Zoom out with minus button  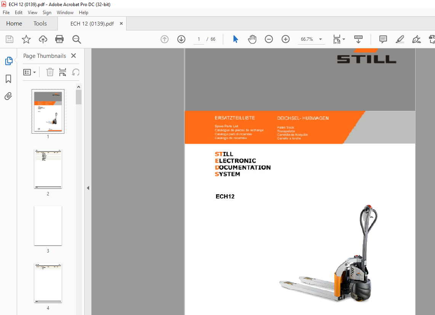[269, 39]
